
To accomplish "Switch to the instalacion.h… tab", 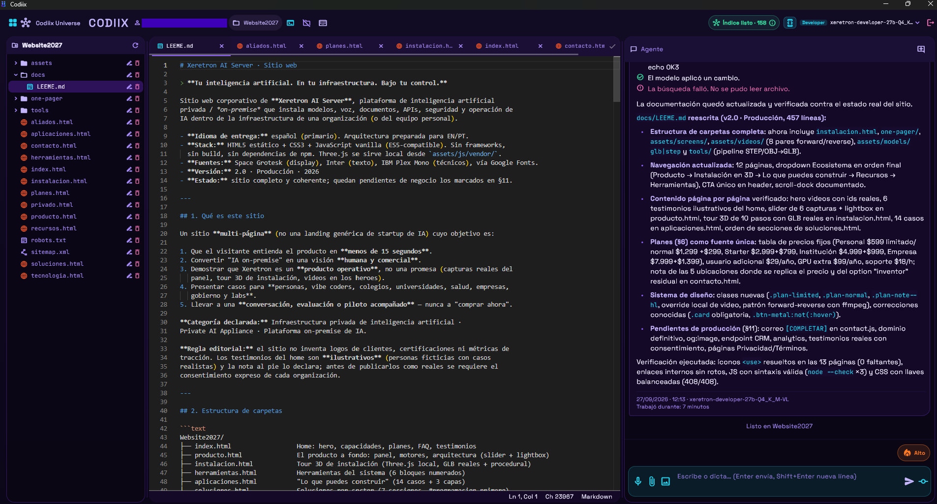I will [x=428, y=46].
